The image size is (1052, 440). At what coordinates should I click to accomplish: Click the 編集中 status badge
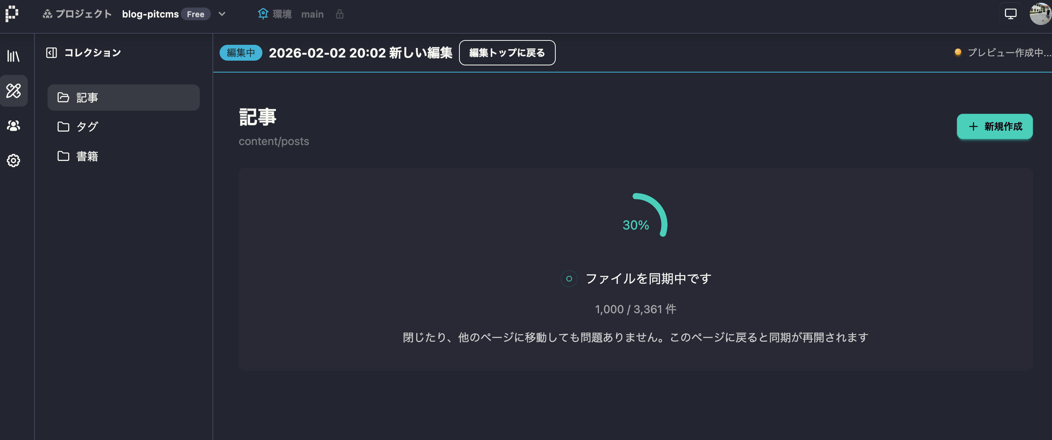coord(241,53)
